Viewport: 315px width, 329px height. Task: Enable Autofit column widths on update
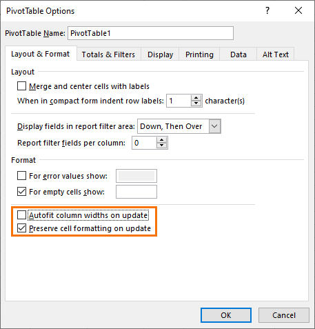pyautogui.click(x=22, y=215)
